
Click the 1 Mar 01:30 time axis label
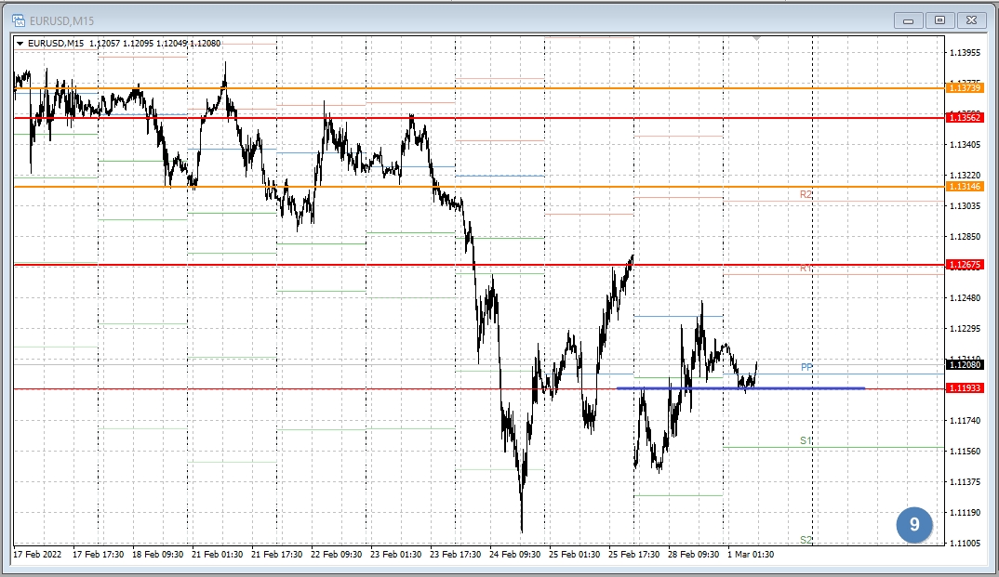751,555
